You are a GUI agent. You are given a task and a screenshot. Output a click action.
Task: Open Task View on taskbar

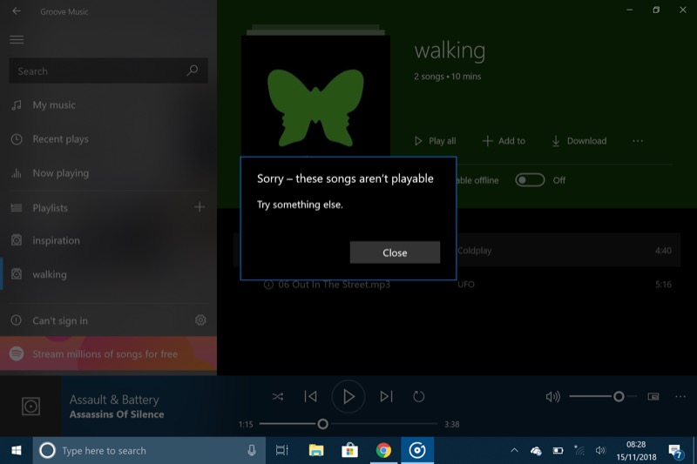tap(281, 451)
